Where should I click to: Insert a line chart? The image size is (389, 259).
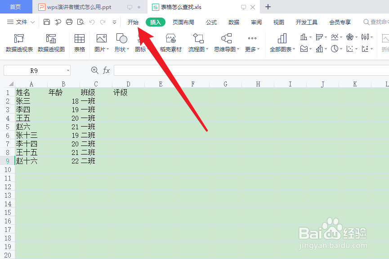335,37
